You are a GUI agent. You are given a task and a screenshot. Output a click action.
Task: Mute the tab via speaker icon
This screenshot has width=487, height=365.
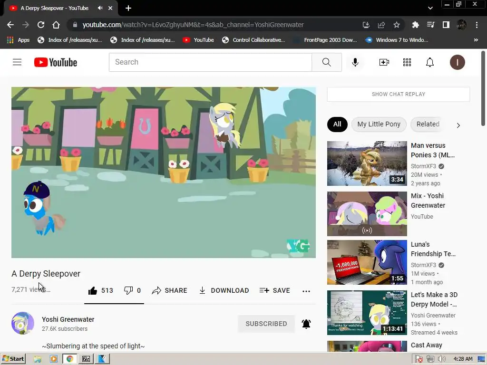coord(100,8)
